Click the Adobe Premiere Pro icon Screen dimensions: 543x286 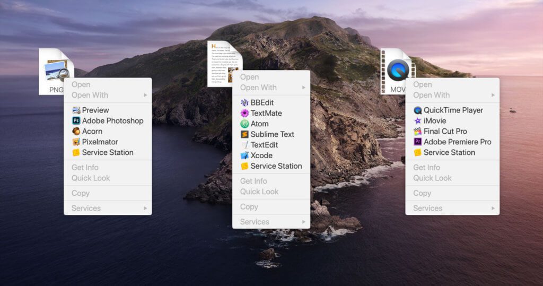coord(418,142)
